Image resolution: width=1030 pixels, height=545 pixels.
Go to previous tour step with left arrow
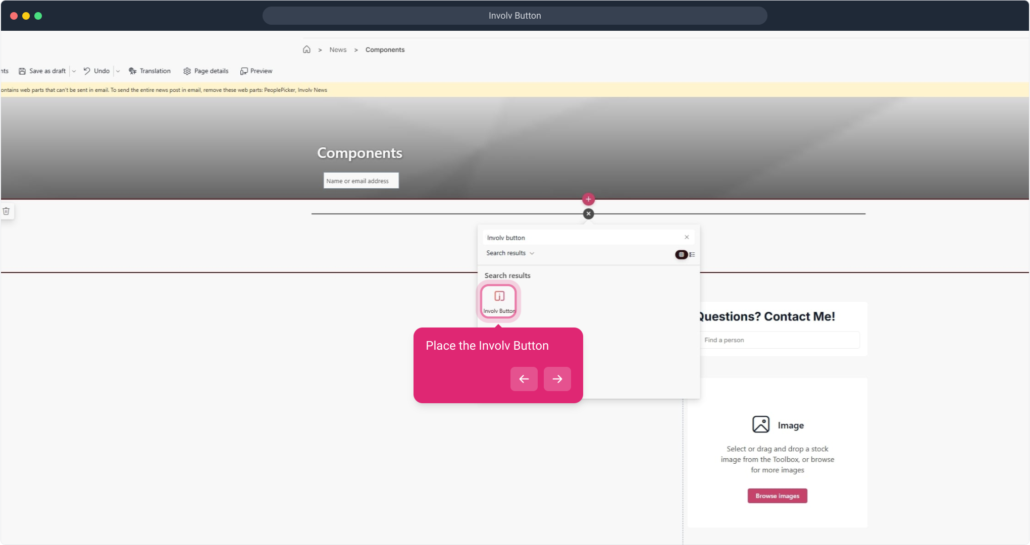[524, 379]
